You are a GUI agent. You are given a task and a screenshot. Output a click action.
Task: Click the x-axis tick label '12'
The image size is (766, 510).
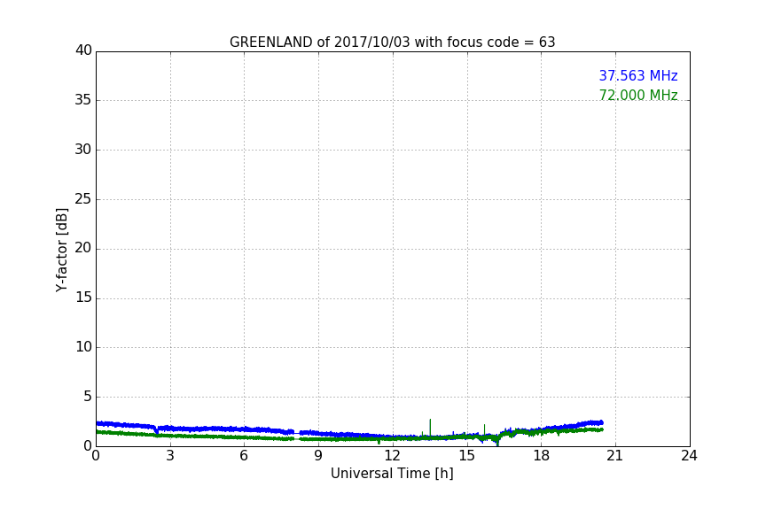tap(393, 456)
